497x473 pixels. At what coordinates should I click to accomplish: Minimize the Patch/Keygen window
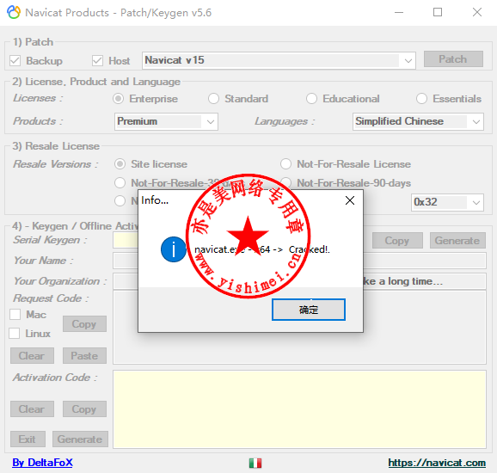[x=399, y=12]
